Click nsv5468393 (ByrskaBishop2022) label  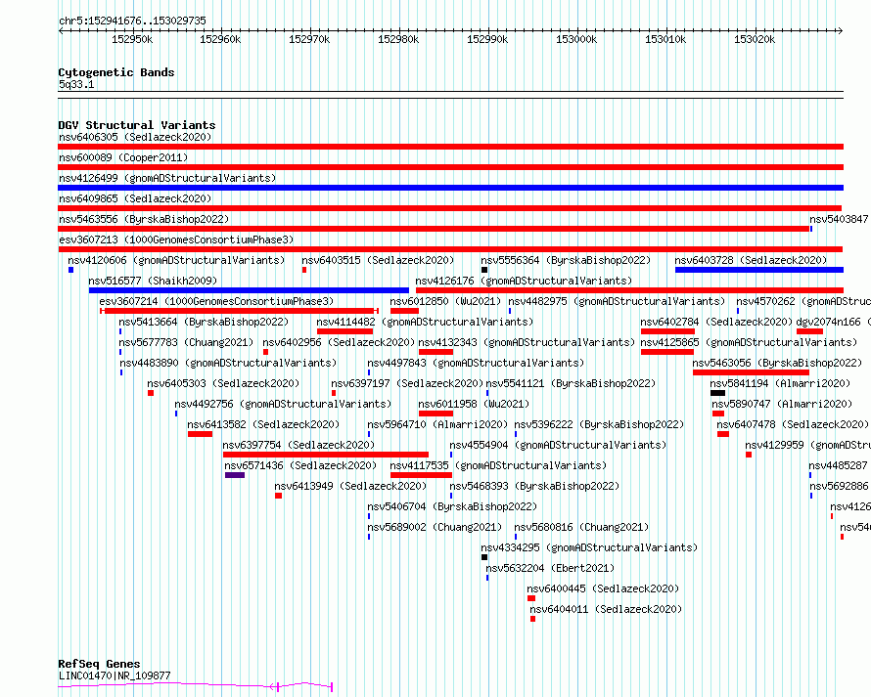click(x=535, y=486)
